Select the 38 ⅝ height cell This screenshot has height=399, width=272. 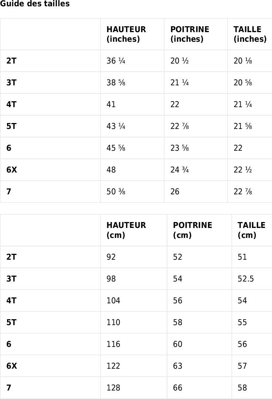tap(116, 83)
